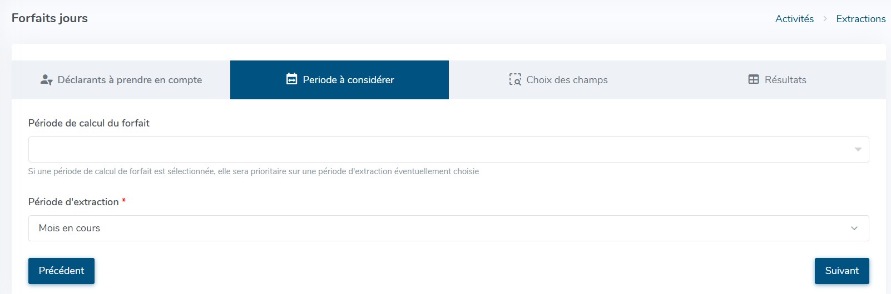Expand Période de calcul du forfait arrow
The image size is (891, 294).
tap(858, 149)
